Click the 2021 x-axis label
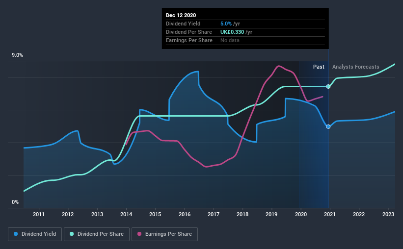The image size is (403, 249). pos(330,214)
